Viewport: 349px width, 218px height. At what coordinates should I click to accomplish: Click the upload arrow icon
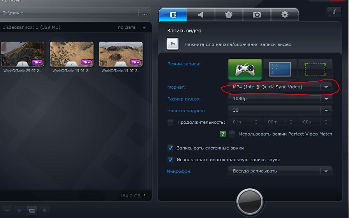click(44, 211)
